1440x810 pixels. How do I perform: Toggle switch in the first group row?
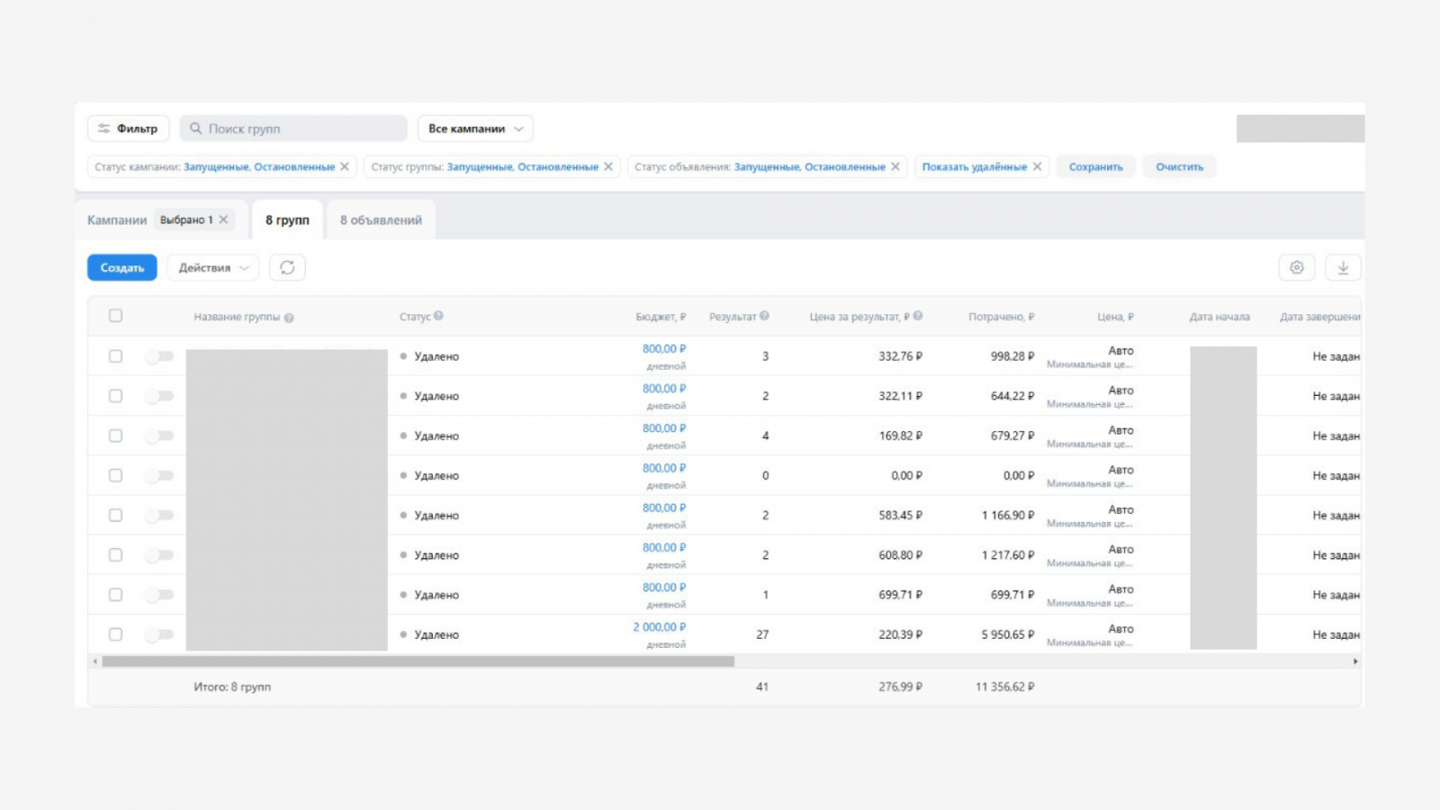click(x=159, y=356)
